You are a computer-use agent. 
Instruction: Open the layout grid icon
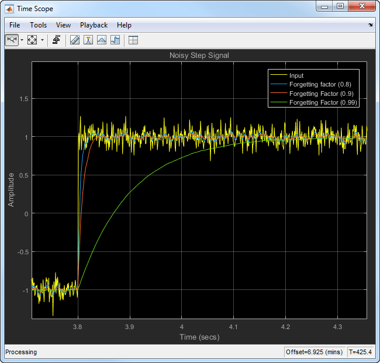(133, 40)
